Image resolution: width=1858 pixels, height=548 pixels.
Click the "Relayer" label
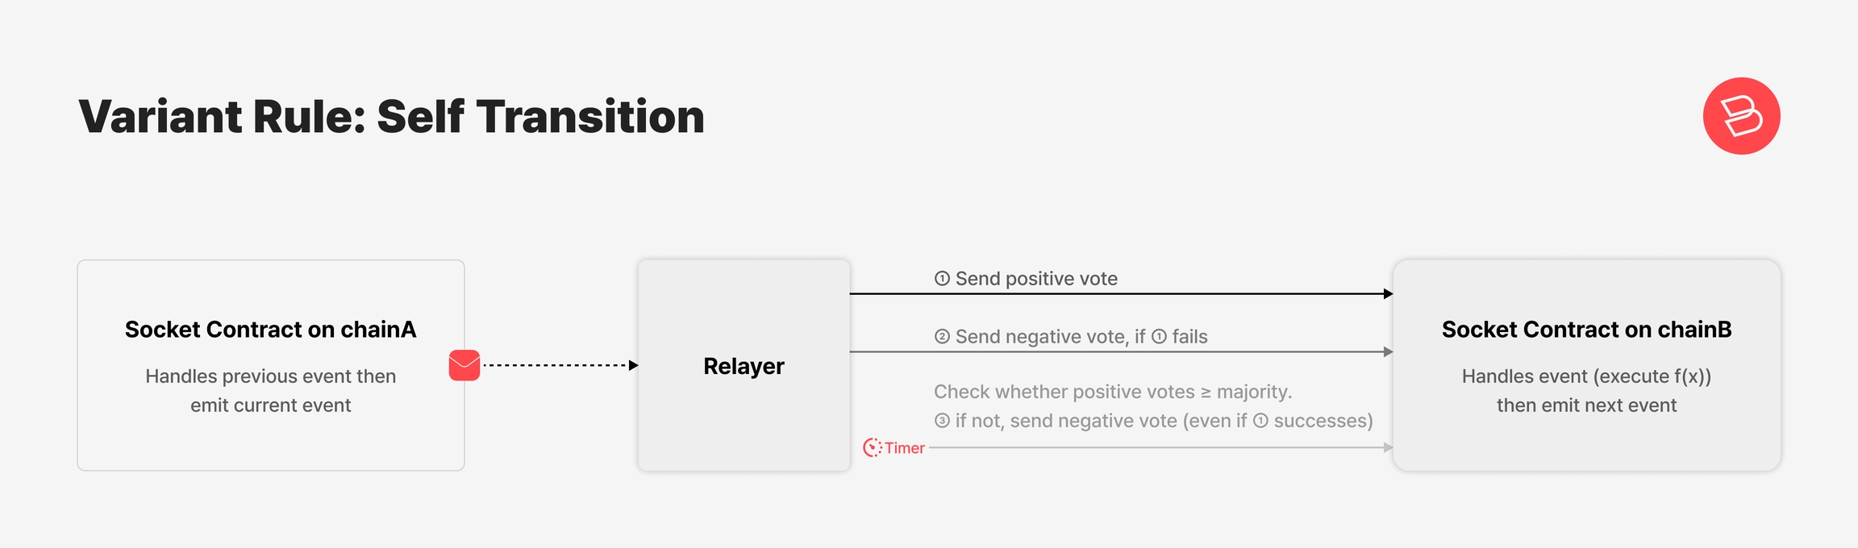tap(744, 366)
